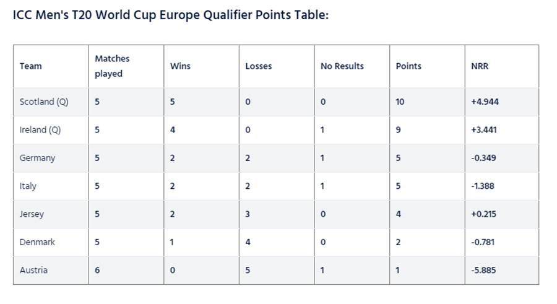
Task: Select Austria's matches played value 6
Action: pyautogui.click(x=97, y=270)
